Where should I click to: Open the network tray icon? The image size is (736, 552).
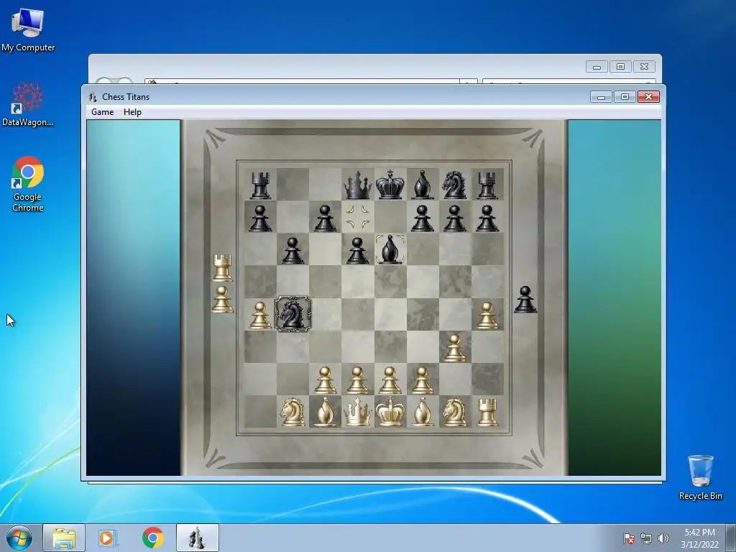tap(646, 538)
